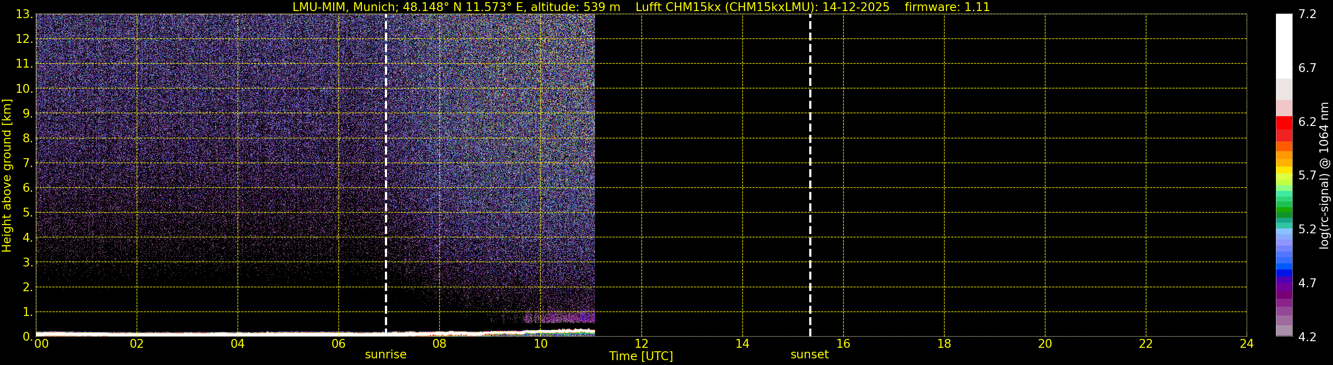This screenshot has height=365, width=1333.
Task: Click the sunset dashed vertical line
Action: (x=810, y=175)
